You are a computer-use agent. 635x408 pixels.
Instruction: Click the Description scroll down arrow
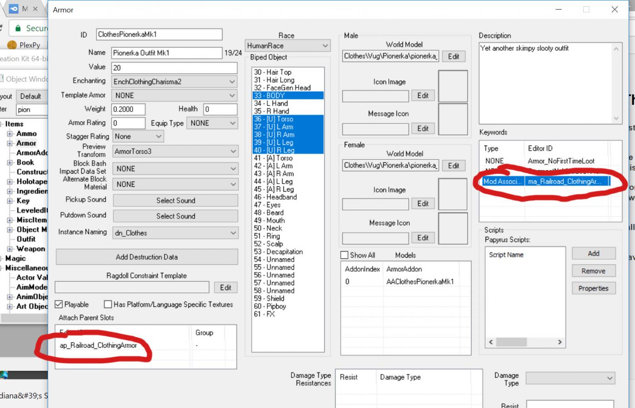tap(616, 118)
